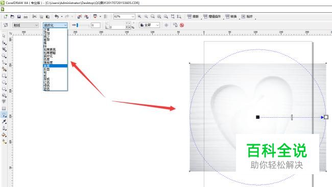Image resolution: width=332 pixels, height=187 pixels.
Task: Select the Table tool
Action: [x=4, y=108]
